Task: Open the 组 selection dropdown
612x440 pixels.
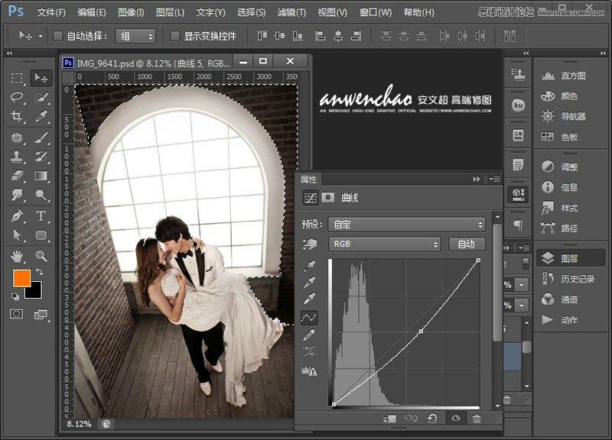Action: [135, 35]
